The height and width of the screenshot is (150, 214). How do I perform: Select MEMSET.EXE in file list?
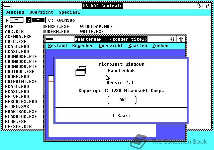click(56, 27)
